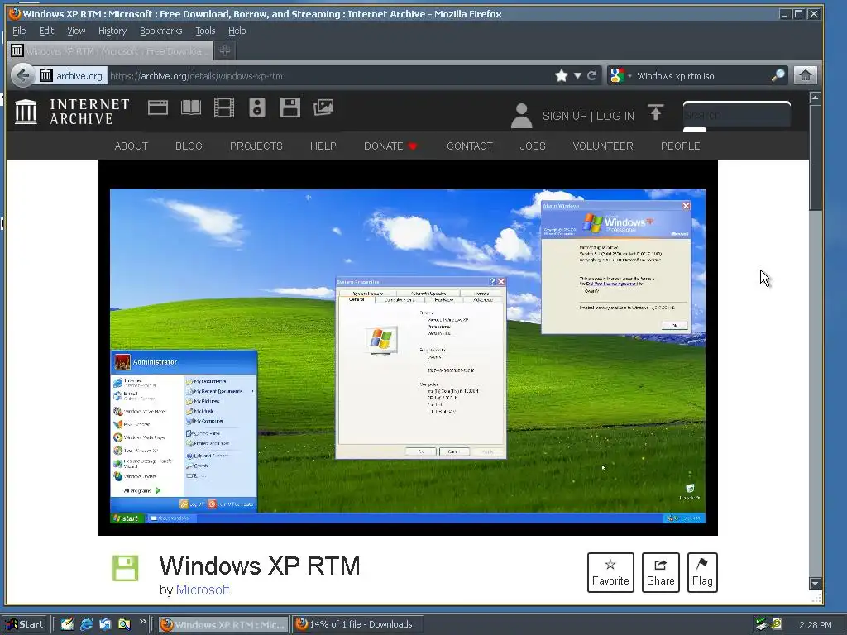Open a new tab with plus button

(x=225, y=50)
